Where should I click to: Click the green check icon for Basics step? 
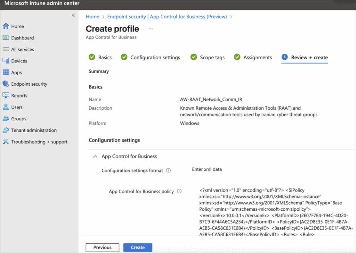[x=92, y=57]
